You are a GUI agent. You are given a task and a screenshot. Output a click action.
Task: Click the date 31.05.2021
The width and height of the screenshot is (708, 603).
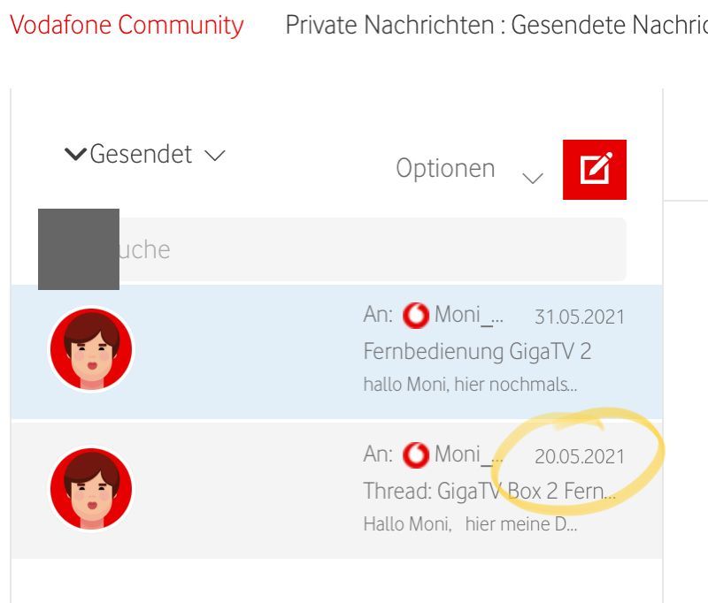tap(580, 317)
